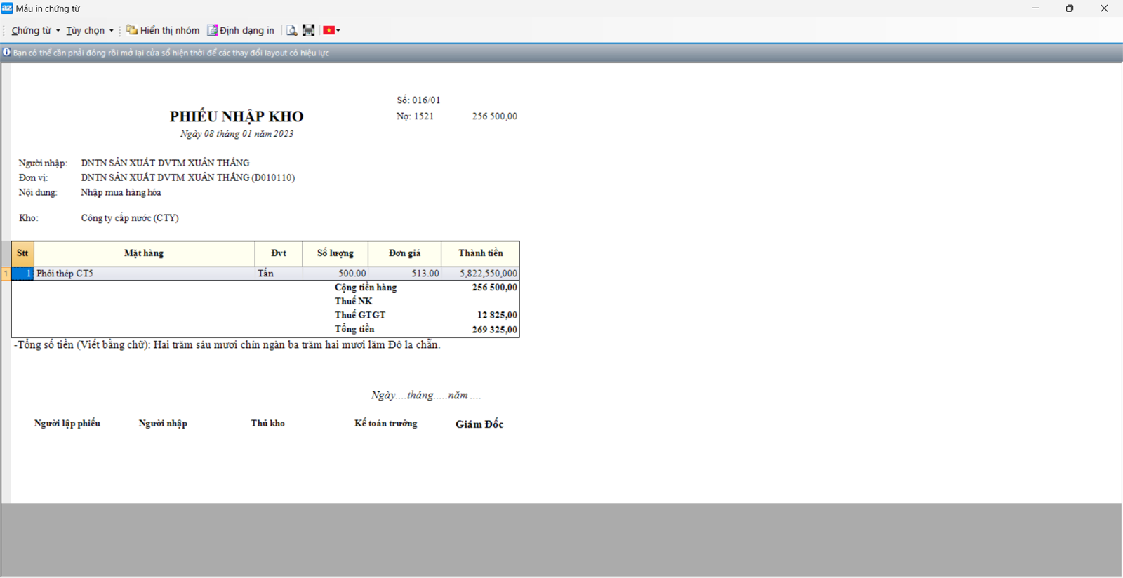Screen dimensions: 1123x578
Task: Click the Hiển thị nhóm folder icon
Action: pos(132,30)
